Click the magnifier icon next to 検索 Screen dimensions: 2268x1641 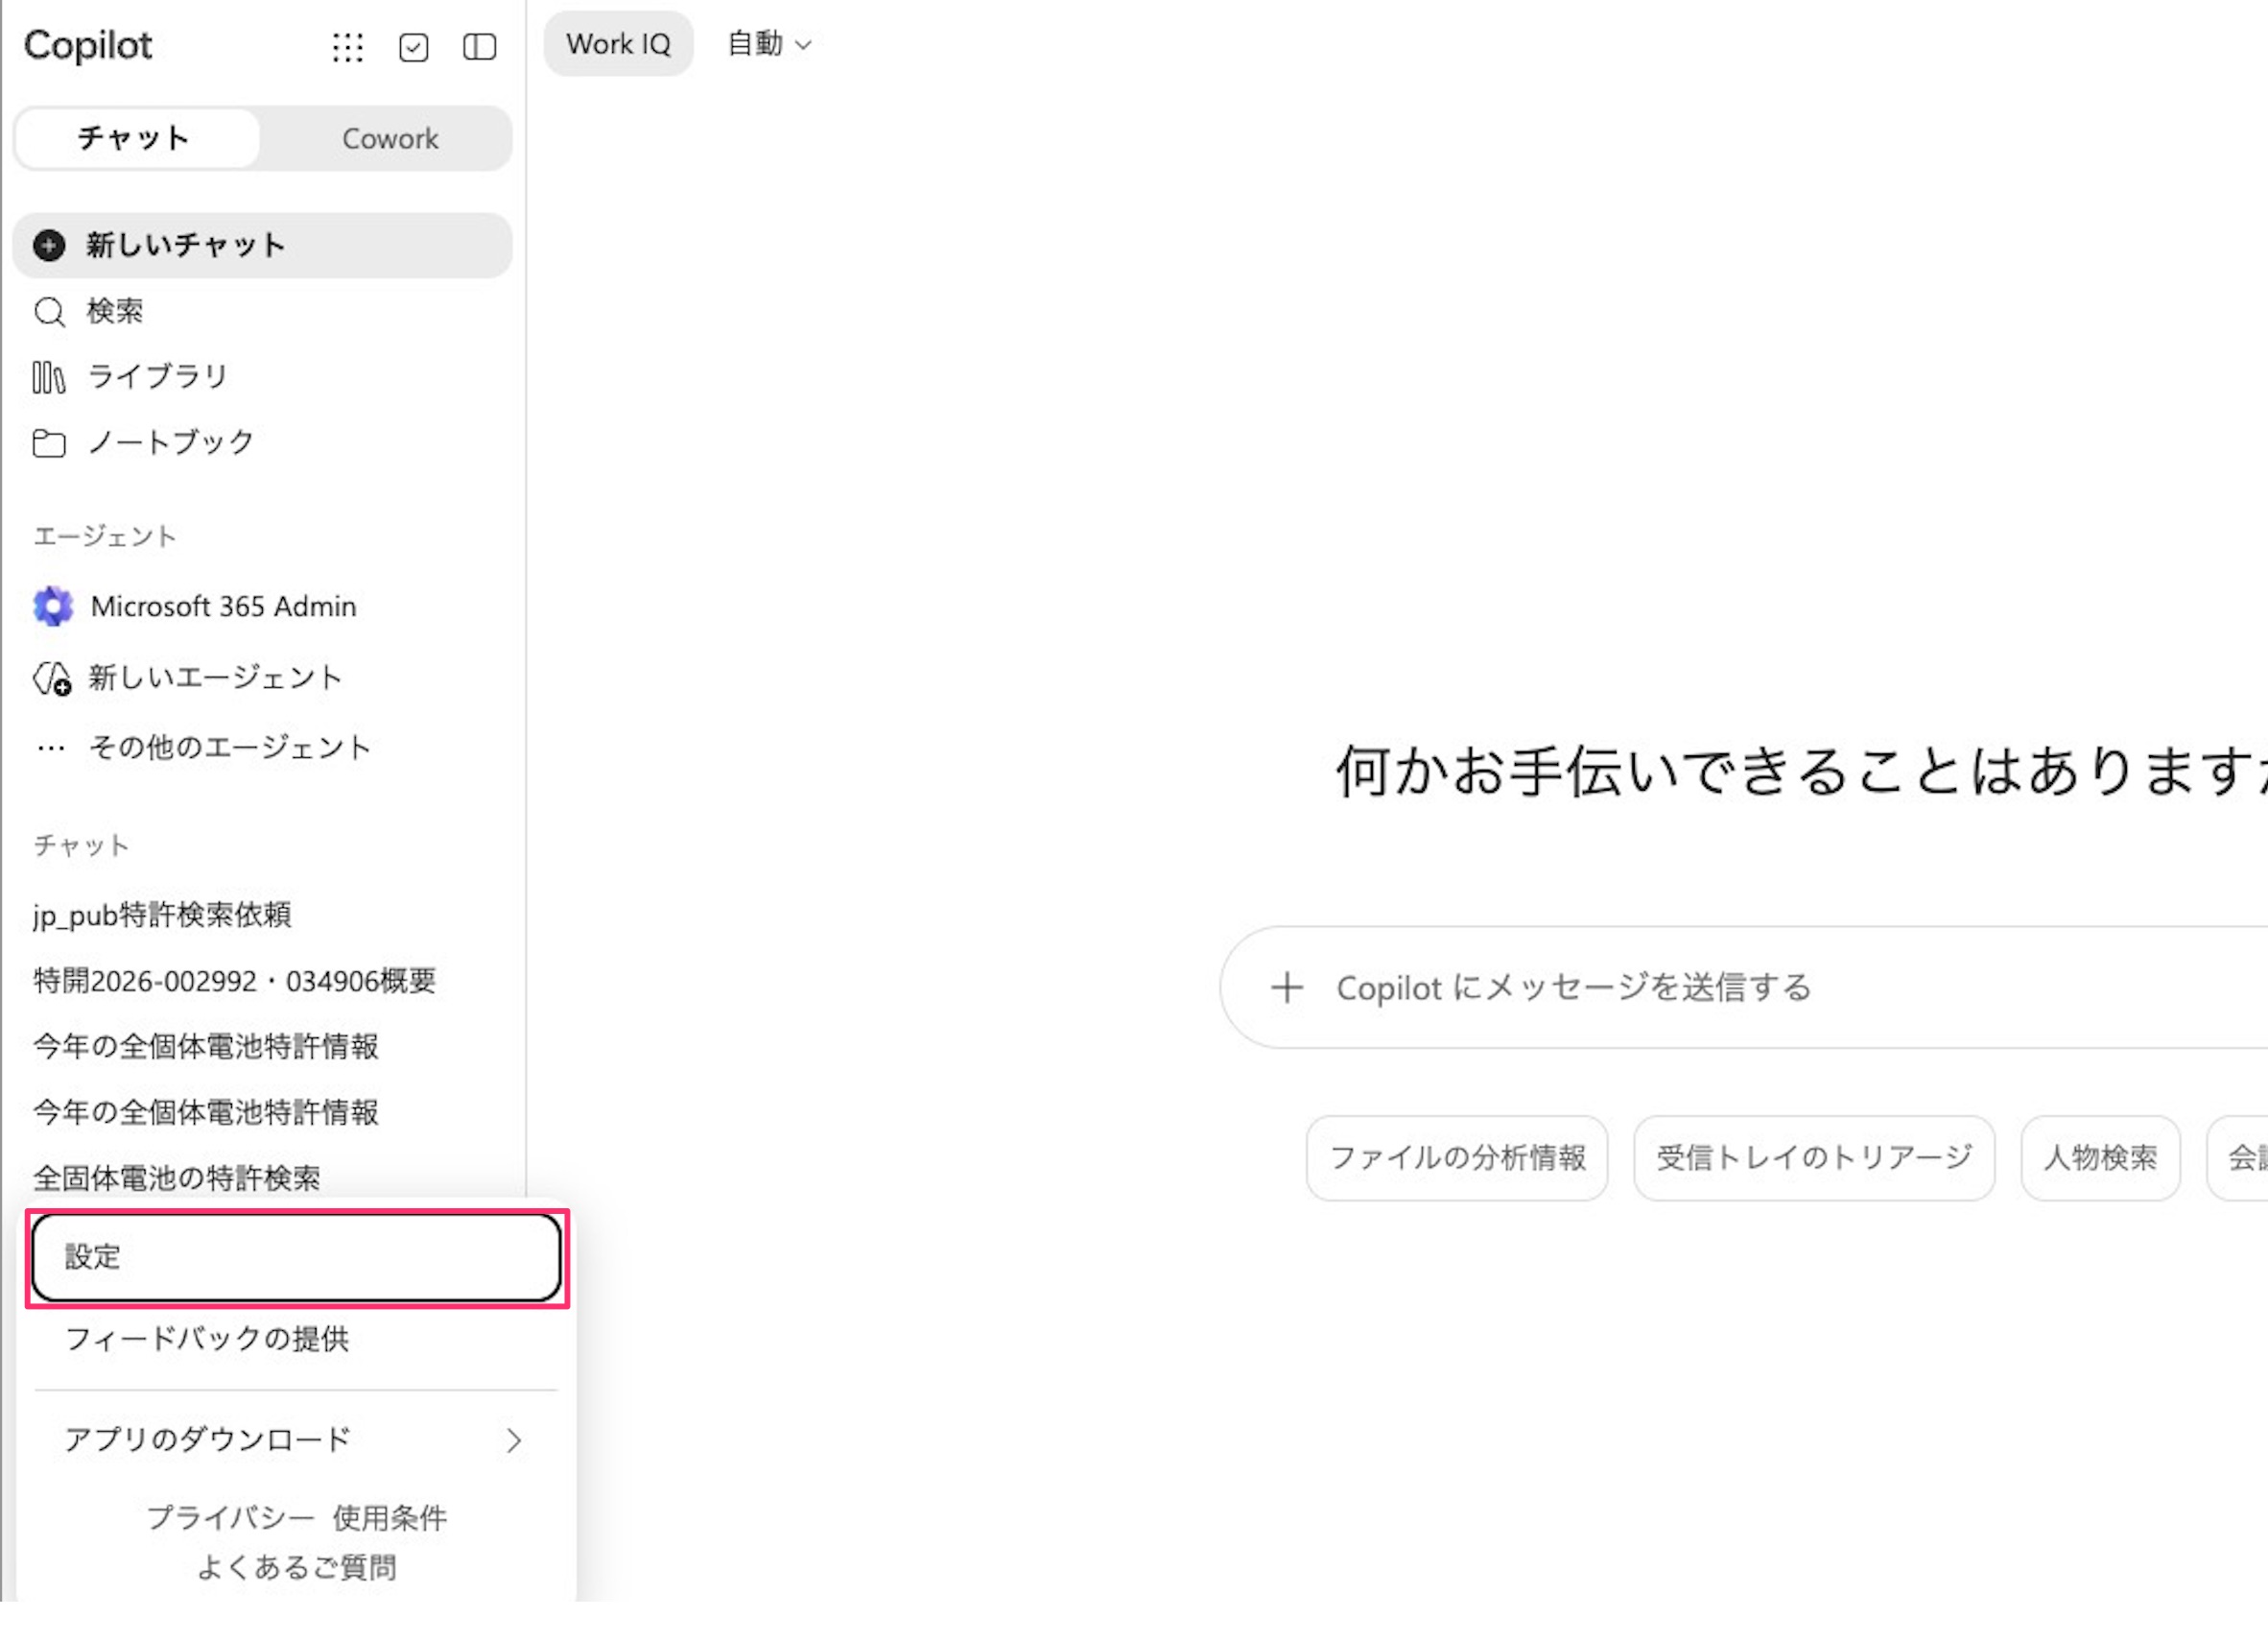(49, 312)
